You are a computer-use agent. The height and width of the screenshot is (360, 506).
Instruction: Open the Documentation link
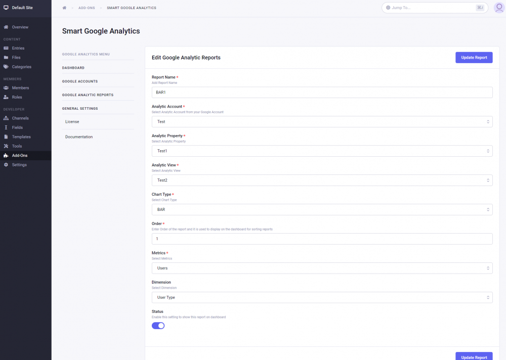tap(79, 137)
